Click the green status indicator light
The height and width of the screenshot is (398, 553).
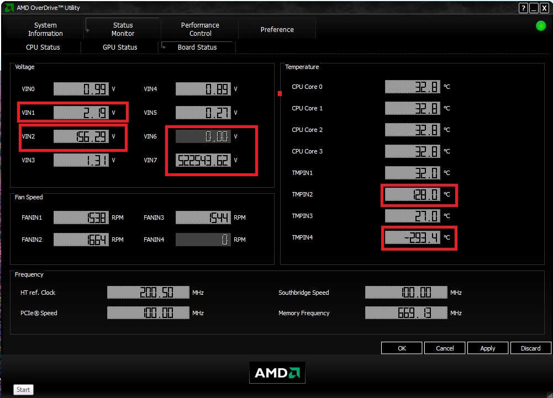click(x=541, y=26)
